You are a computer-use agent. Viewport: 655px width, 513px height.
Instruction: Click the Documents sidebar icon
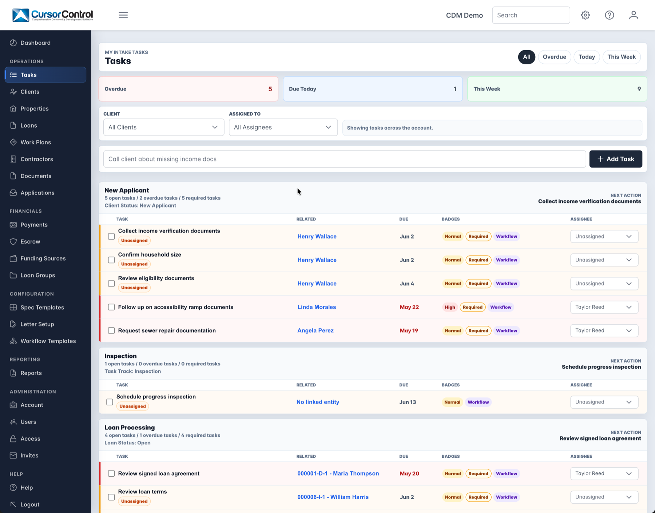(13, 176)
